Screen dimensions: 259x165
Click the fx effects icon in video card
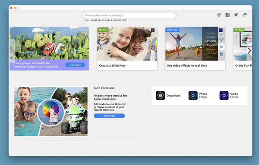click(221, 47)
